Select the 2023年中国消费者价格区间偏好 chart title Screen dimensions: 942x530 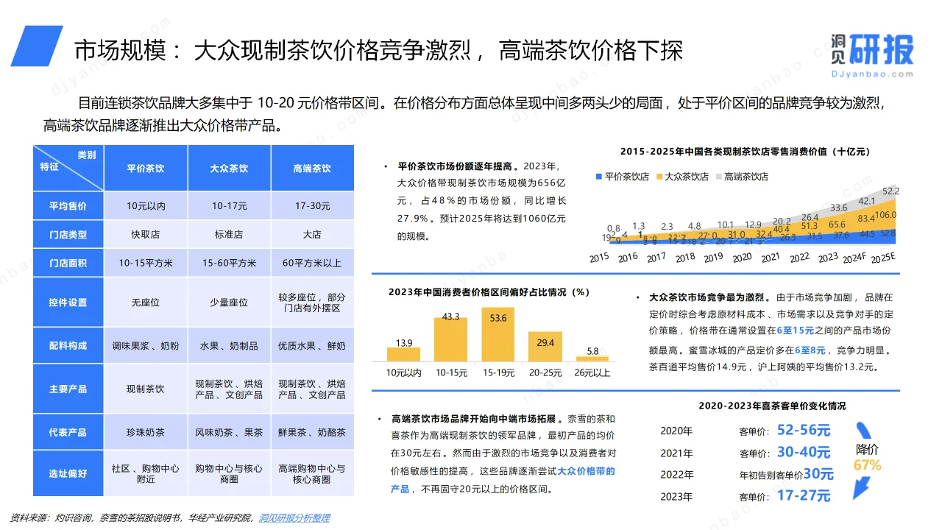[489, 292]
